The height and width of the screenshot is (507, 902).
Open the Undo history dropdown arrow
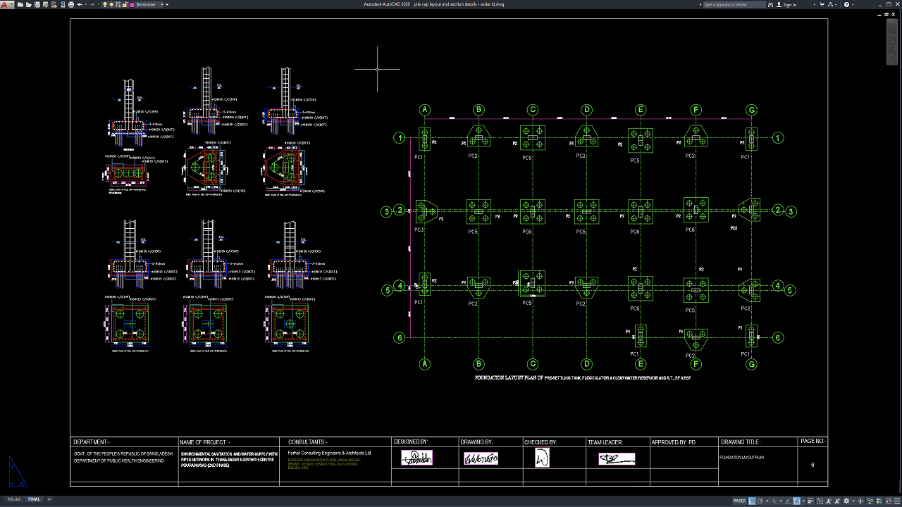[x=86, y=4]
